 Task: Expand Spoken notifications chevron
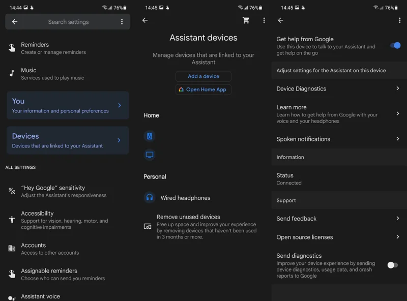pyautogui.click(x=398, y=139)
